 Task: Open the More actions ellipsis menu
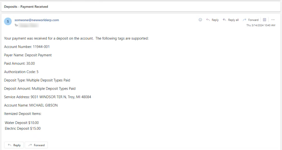click(273, 20)
